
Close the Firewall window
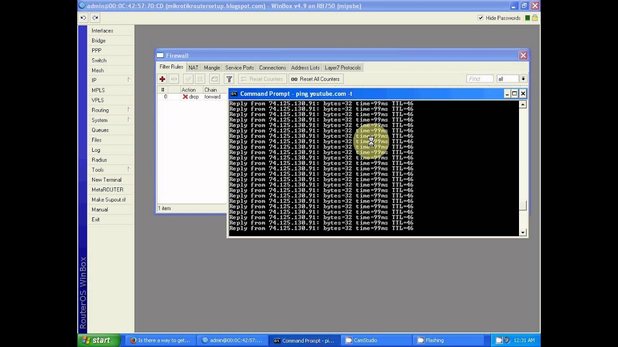point(523,55)
